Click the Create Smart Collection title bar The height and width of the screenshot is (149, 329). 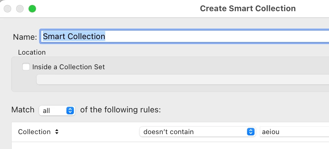[x=247, y=8]
